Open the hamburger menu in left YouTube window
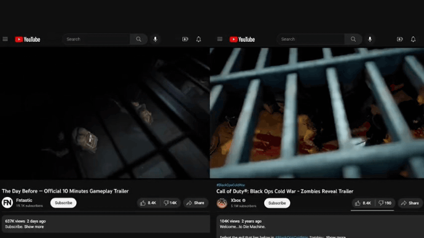The width and height of the screenshot is (424, 238). 5,39
